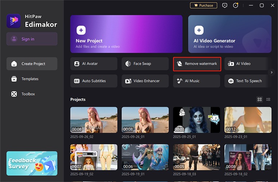This screenshot has height=182, width=278.
Task: Expand more tools with right chevron arrow
Action: 271,72
